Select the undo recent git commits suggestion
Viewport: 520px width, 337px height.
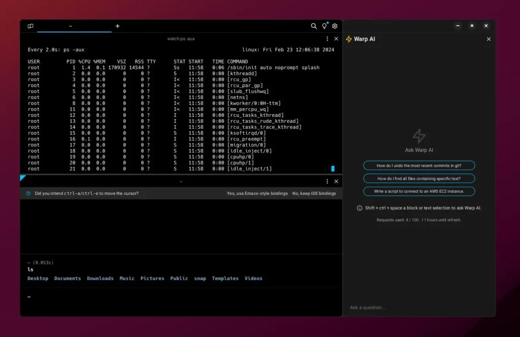pos(419,165)
